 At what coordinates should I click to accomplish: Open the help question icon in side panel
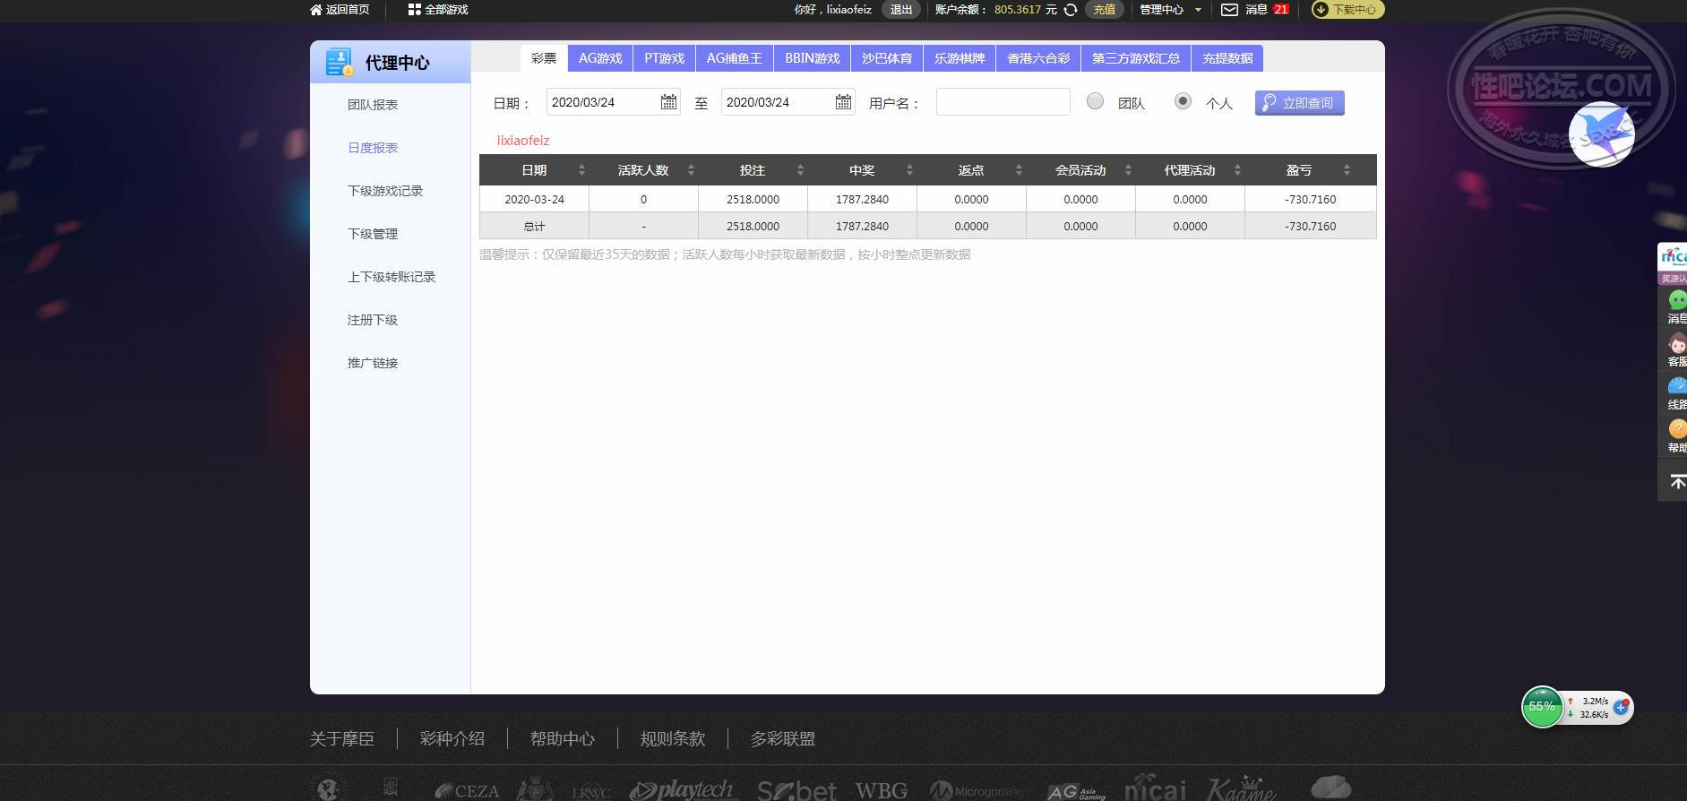pyautogui.click(x=1676, y=429)
